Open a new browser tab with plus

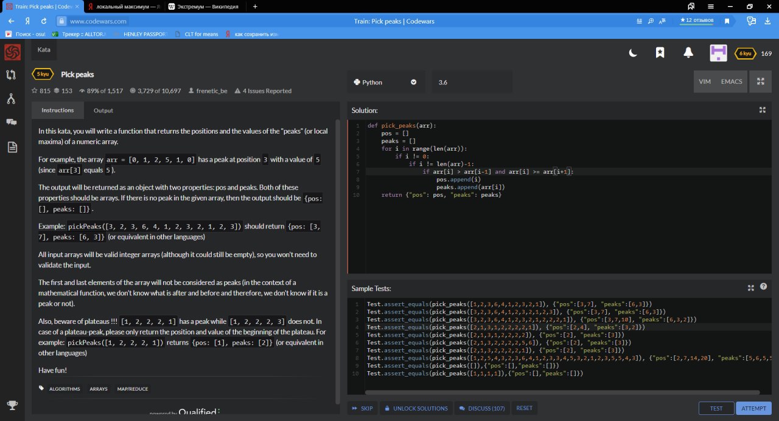point(255,6)
